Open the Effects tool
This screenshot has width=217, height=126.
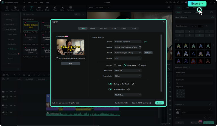47,8
